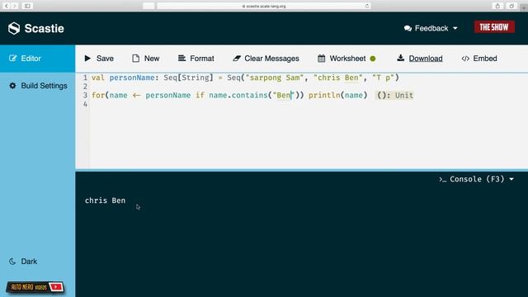Click the "(): Unit" worksheet result annotation
This screenshot has width=528, height=297.
pos(394,96)
